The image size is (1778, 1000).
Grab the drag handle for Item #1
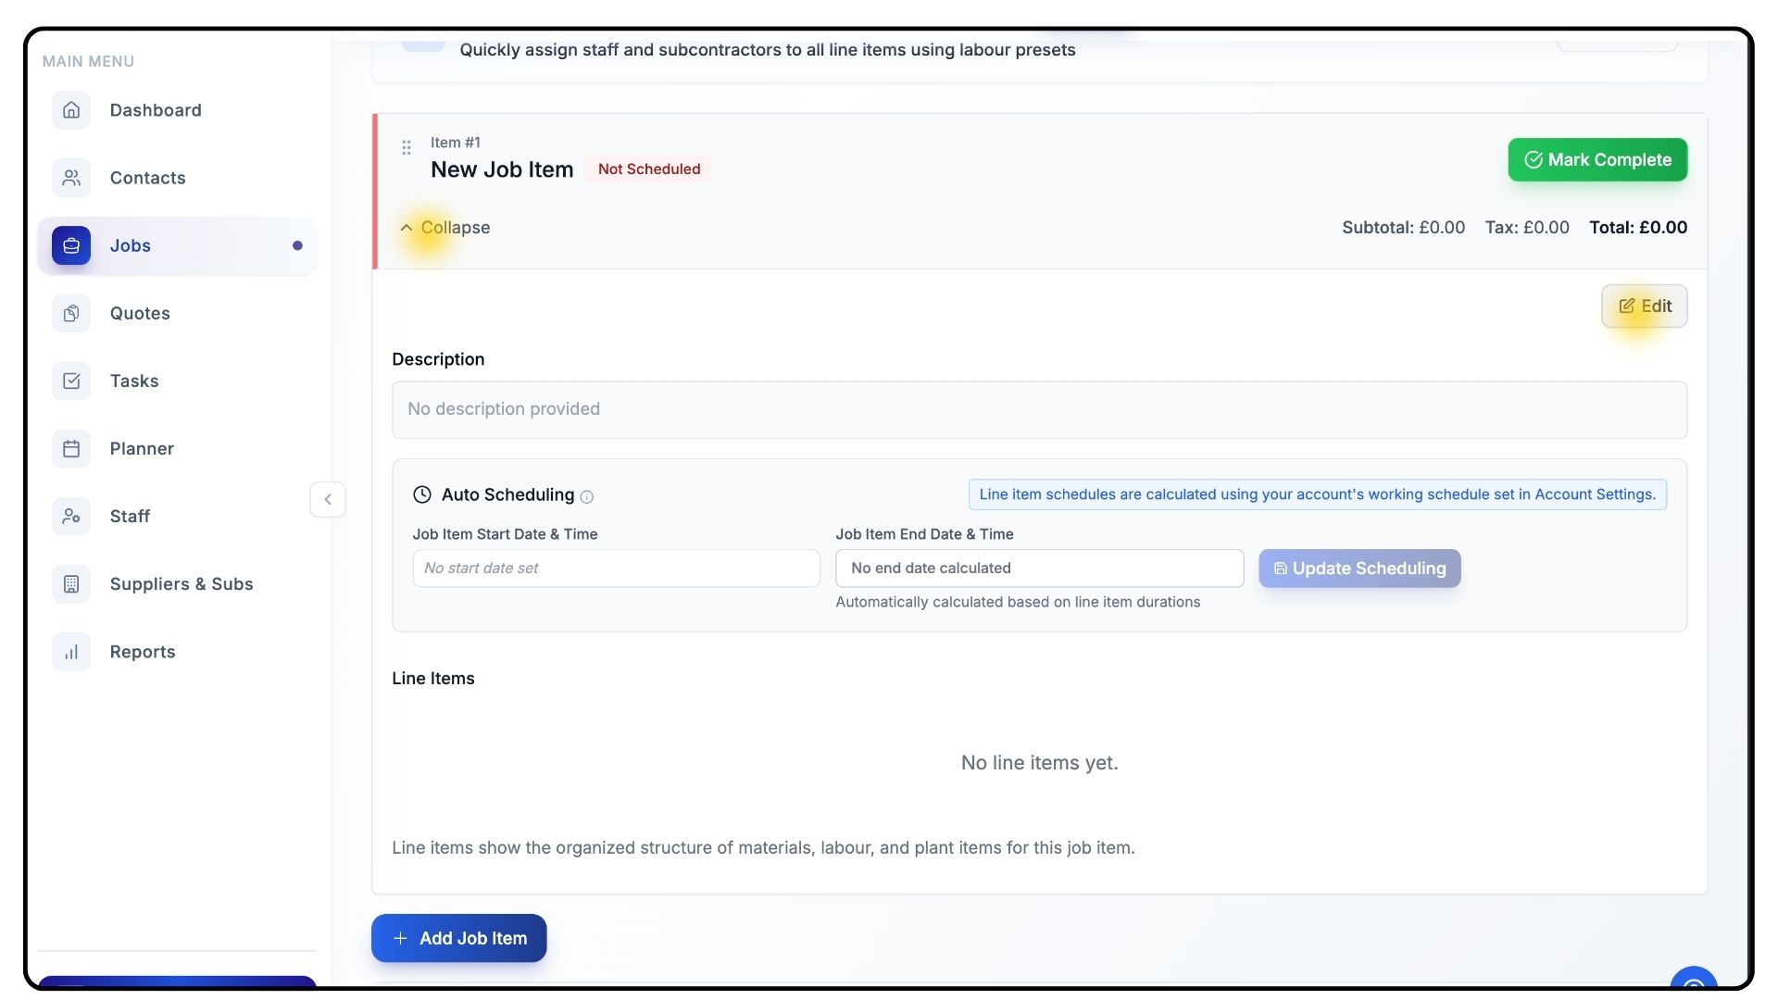click(406, 147)
